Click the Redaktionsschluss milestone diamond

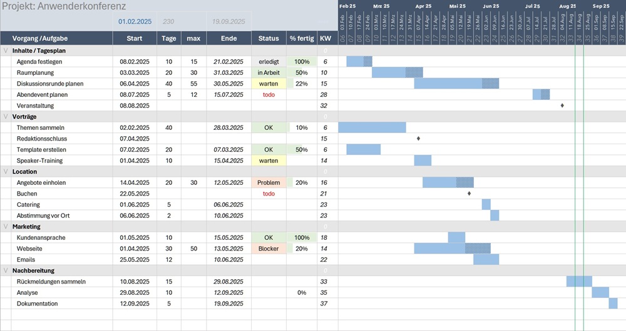click(418, 139)
